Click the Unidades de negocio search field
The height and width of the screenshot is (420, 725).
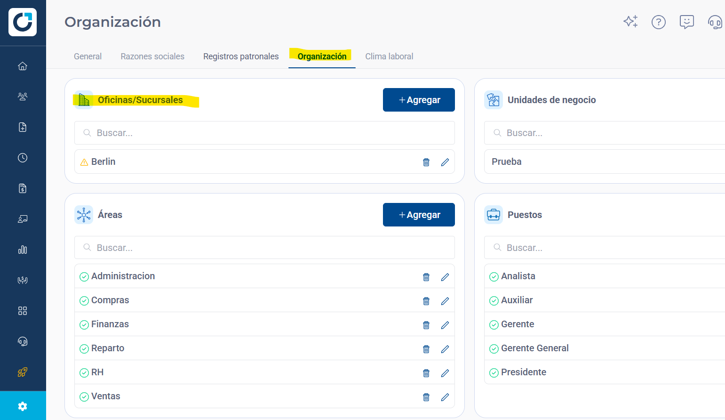pos(605,133)
